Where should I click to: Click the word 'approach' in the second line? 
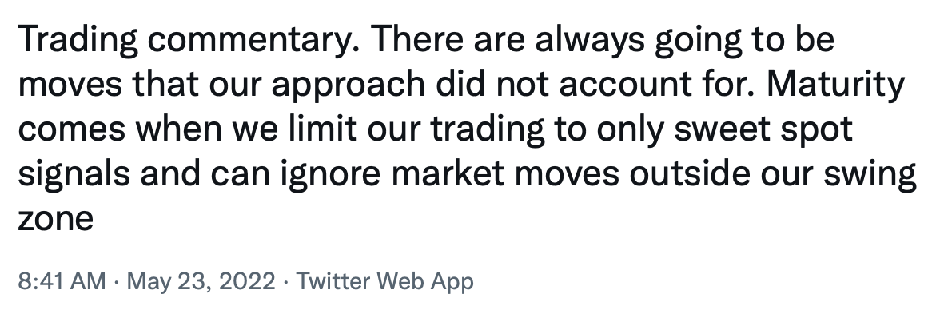click(348, 85)
